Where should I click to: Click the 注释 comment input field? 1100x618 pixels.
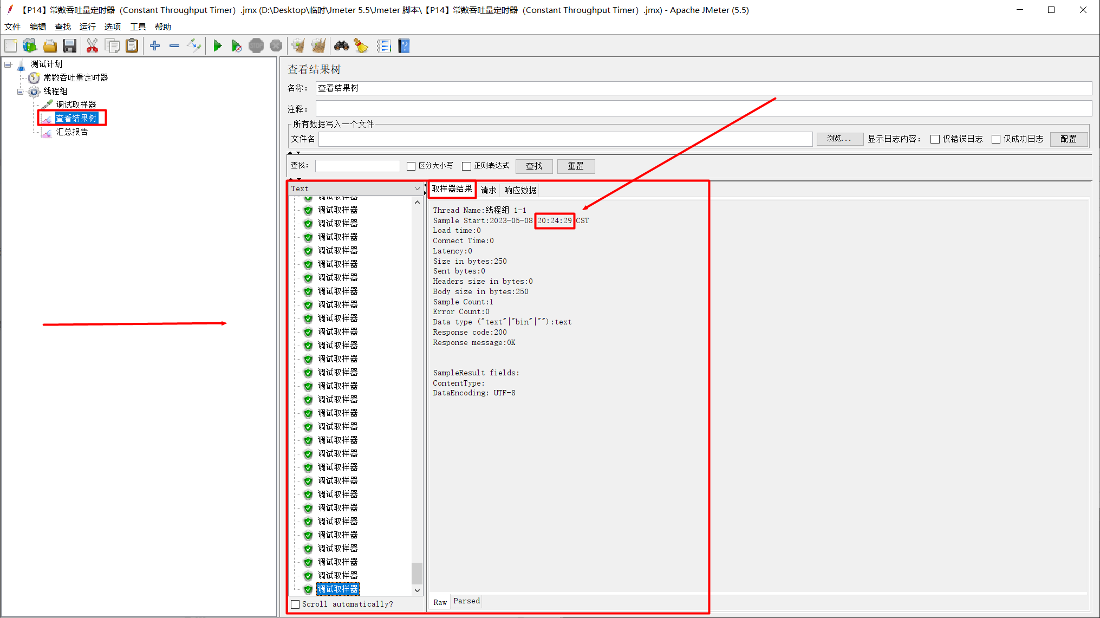click(704, 108)
